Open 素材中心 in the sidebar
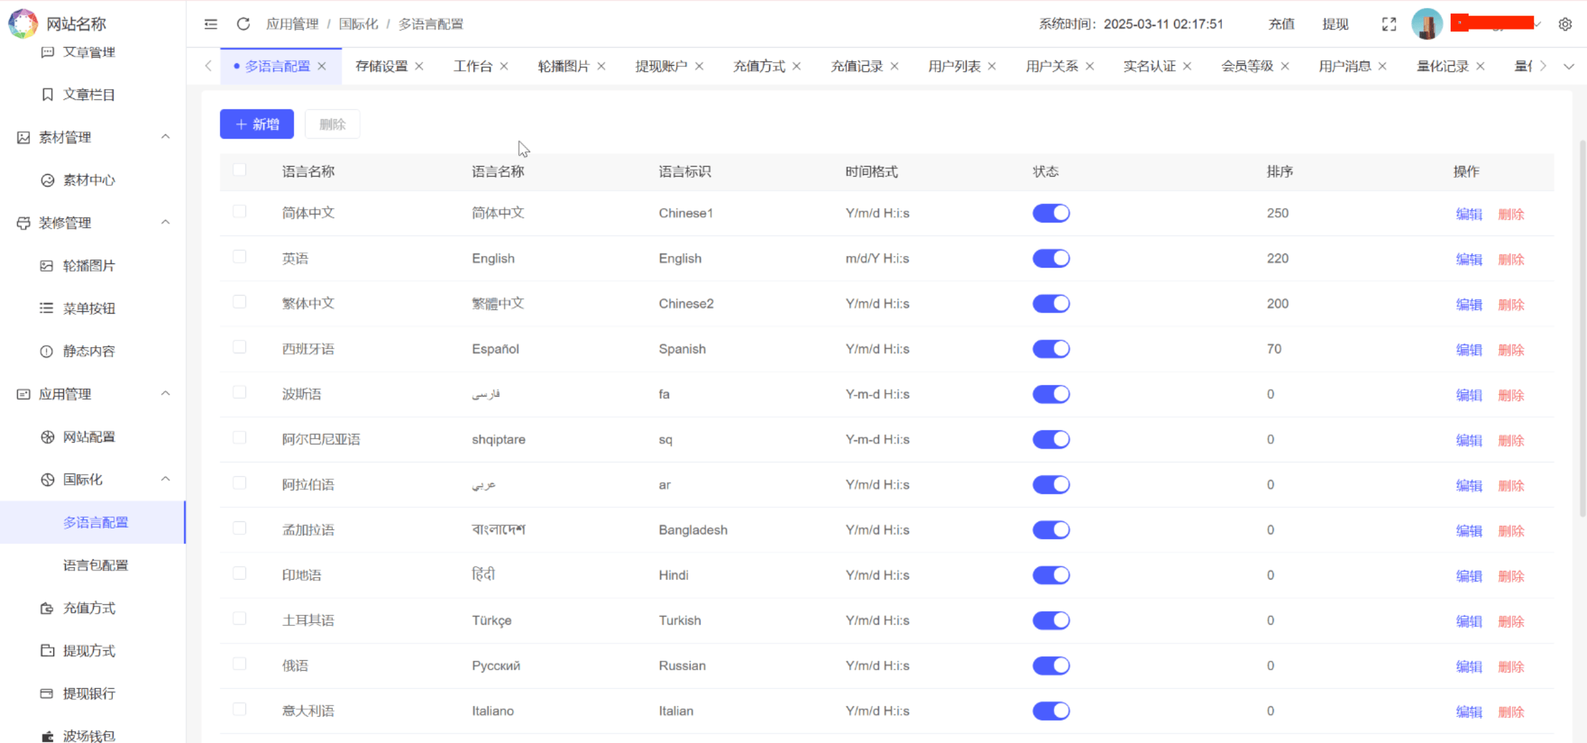This screenshot has width=1587, height=743. tap(89, 180)
